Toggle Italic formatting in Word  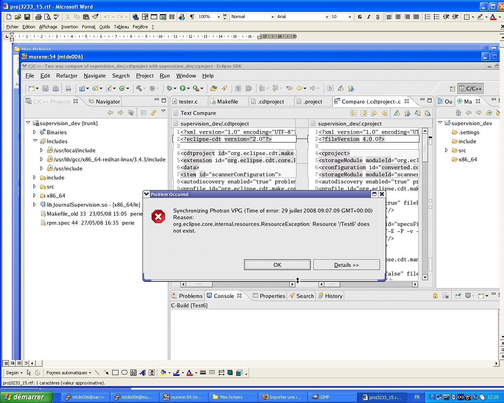pyautogui.click(x=369, y=17)
